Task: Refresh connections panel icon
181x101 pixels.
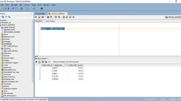Action: click(3, 17)
